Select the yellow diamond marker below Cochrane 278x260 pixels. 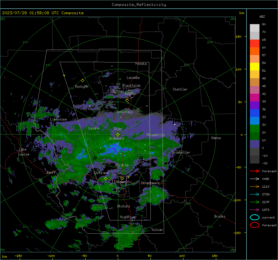click(106, 179)
